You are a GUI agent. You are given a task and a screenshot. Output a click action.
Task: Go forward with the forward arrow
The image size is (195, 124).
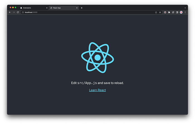point(14,12)
